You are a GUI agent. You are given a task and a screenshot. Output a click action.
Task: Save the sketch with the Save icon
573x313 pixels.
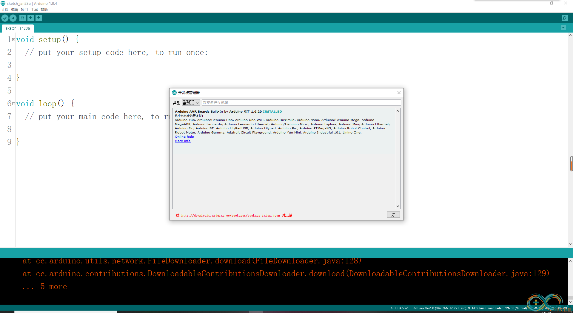39,18
